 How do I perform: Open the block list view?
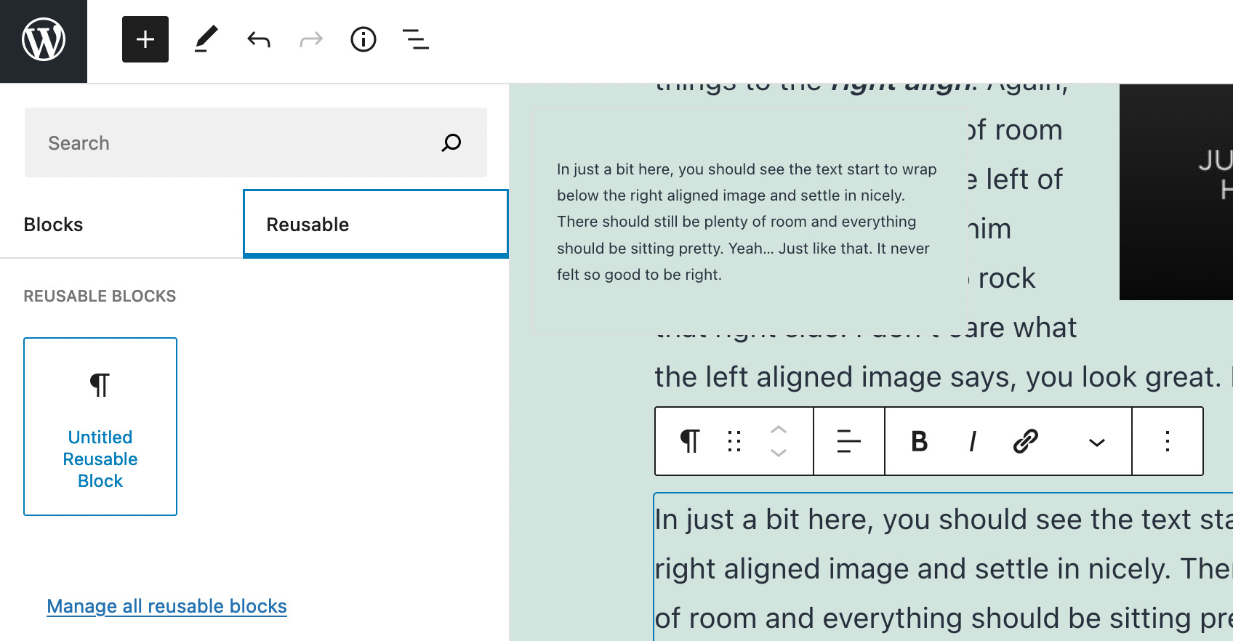[x=416, y=39]
